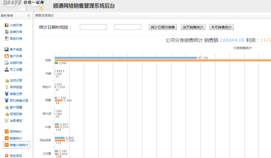This screenshot has height=158, width=271.
Task: Click the 销售记录 yen icon
Action: click(7, 94)
